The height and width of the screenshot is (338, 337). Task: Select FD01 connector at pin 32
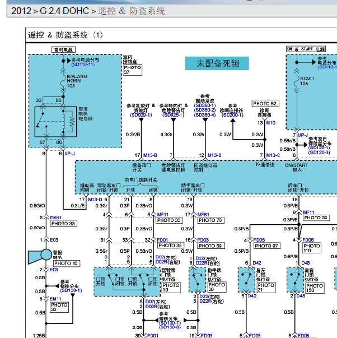coord(162,240)
